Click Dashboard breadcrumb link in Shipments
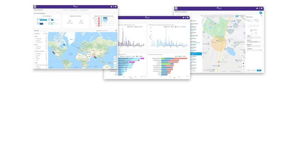The image size is (300, 156). 65,10
